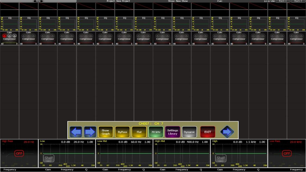Viewport: 306px width, 172px height.
Task: Open the Settings Library
Action: (173, 132)
